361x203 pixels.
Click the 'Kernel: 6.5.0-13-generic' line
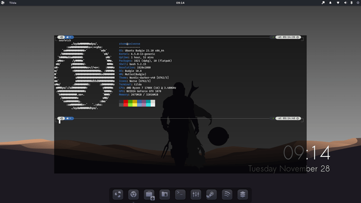point(137,54)
